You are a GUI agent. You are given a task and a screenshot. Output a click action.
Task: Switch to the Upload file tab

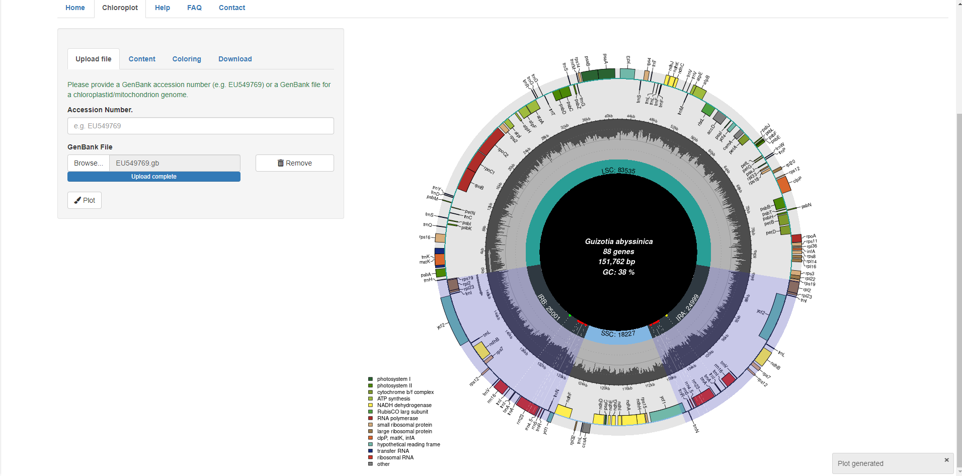pyautogui.click(x=94, y=59)
